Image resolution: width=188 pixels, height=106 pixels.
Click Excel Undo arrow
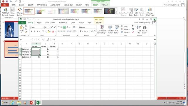click(28, 19)
